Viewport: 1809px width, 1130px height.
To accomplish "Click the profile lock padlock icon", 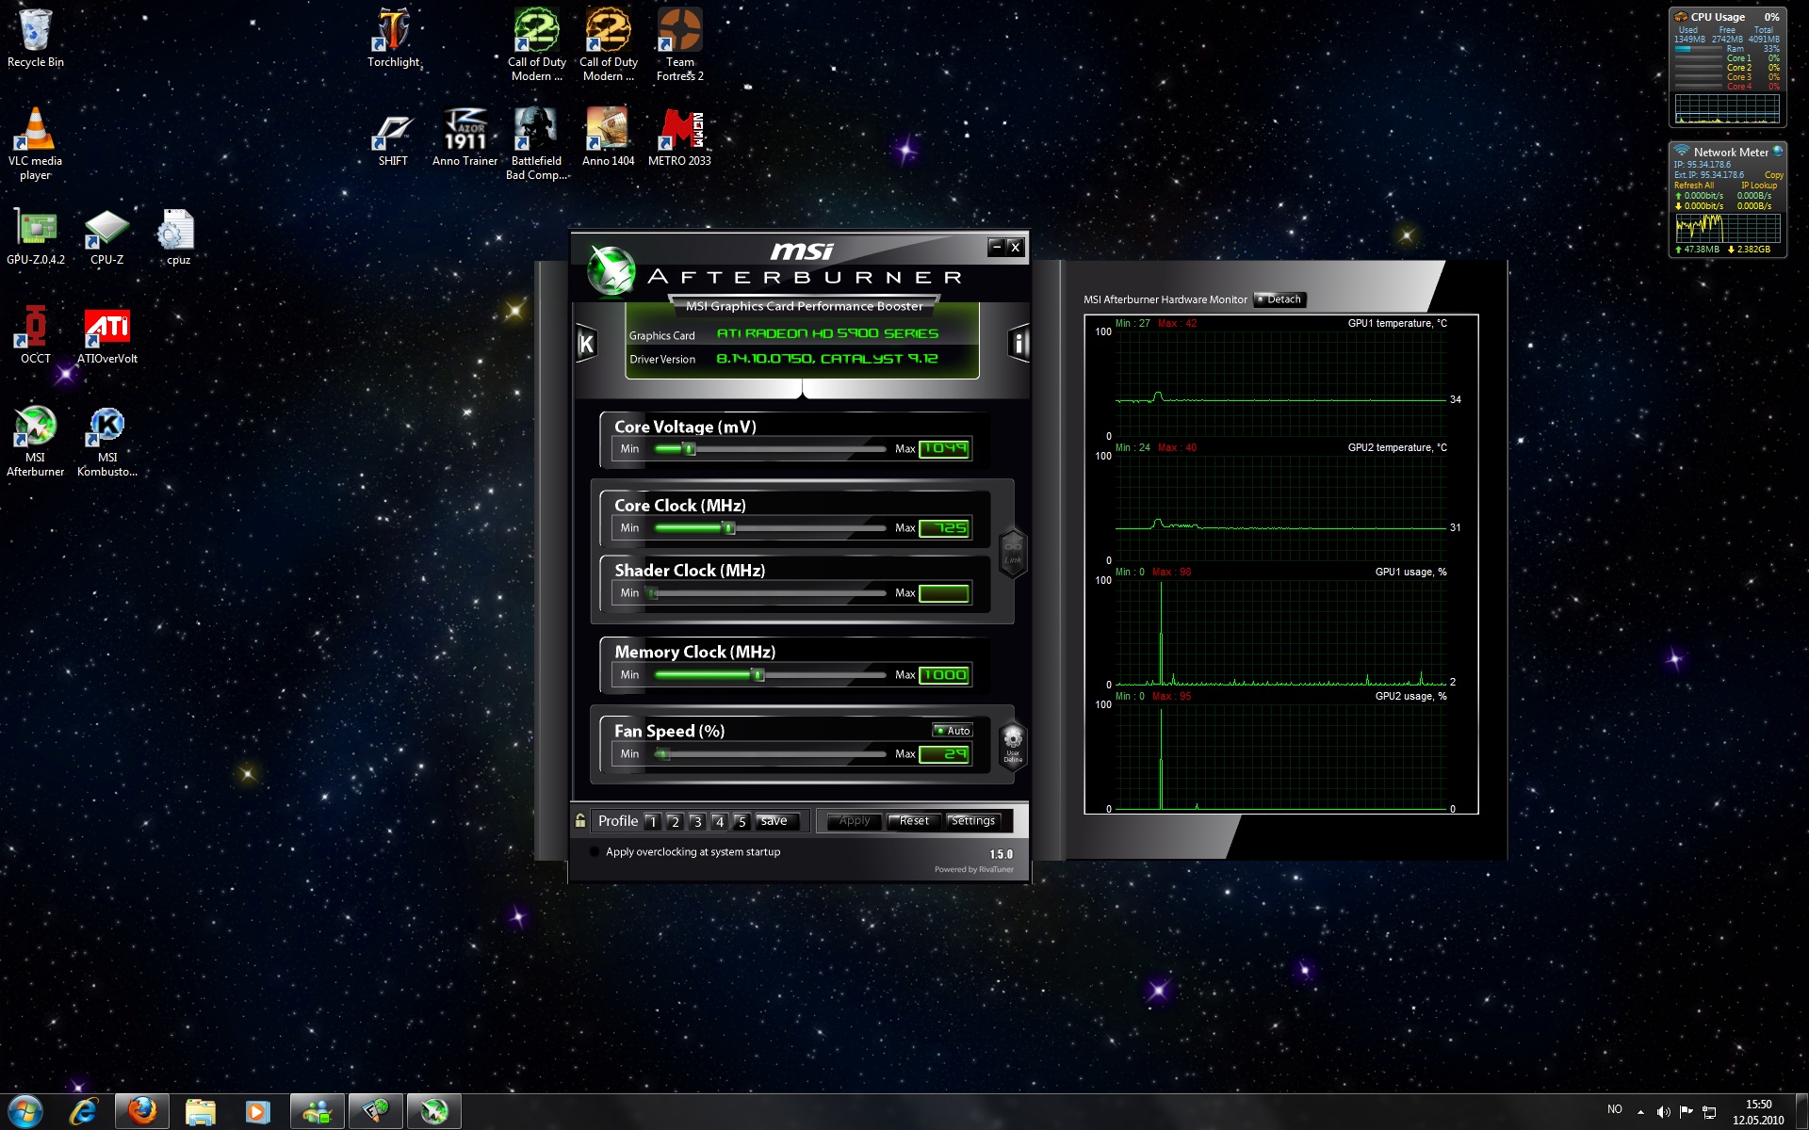I will (x=580, y=821).
